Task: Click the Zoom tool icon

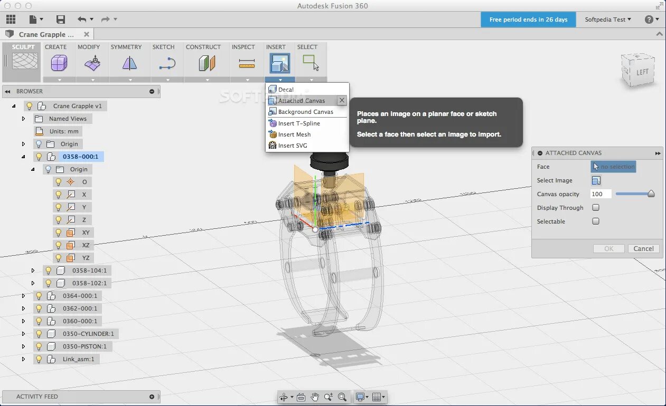Action: click(328, 397)
